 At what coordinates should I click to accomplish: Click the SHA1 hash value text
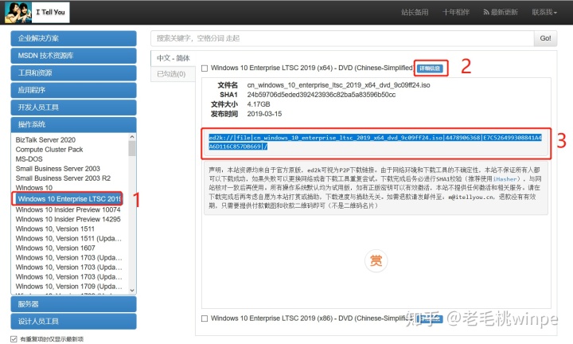(x=322, y=95)
